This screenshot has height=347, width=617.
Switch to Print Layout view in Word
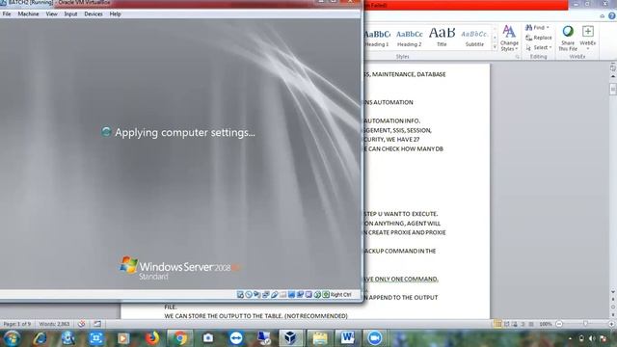(x=497, y=324)
